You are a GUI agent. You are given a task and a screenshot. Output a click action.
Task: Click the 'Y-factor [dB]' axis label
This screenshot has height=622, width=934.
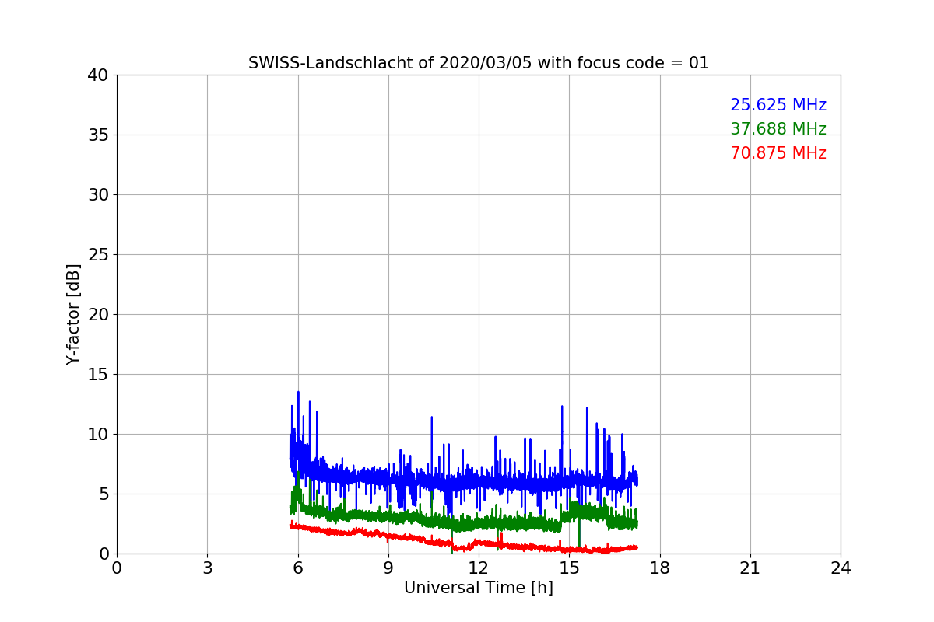[x=73, y=314]
